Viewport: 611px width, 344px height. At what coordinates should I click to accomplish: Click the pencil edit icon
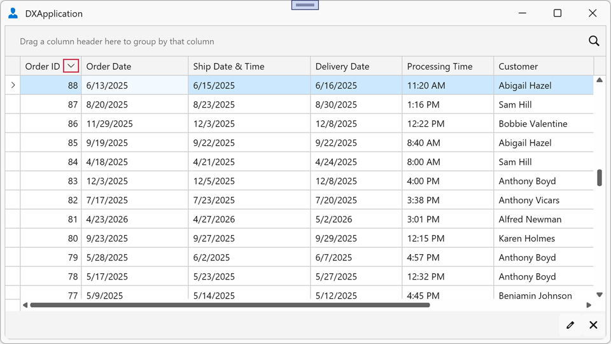[570, 325]
